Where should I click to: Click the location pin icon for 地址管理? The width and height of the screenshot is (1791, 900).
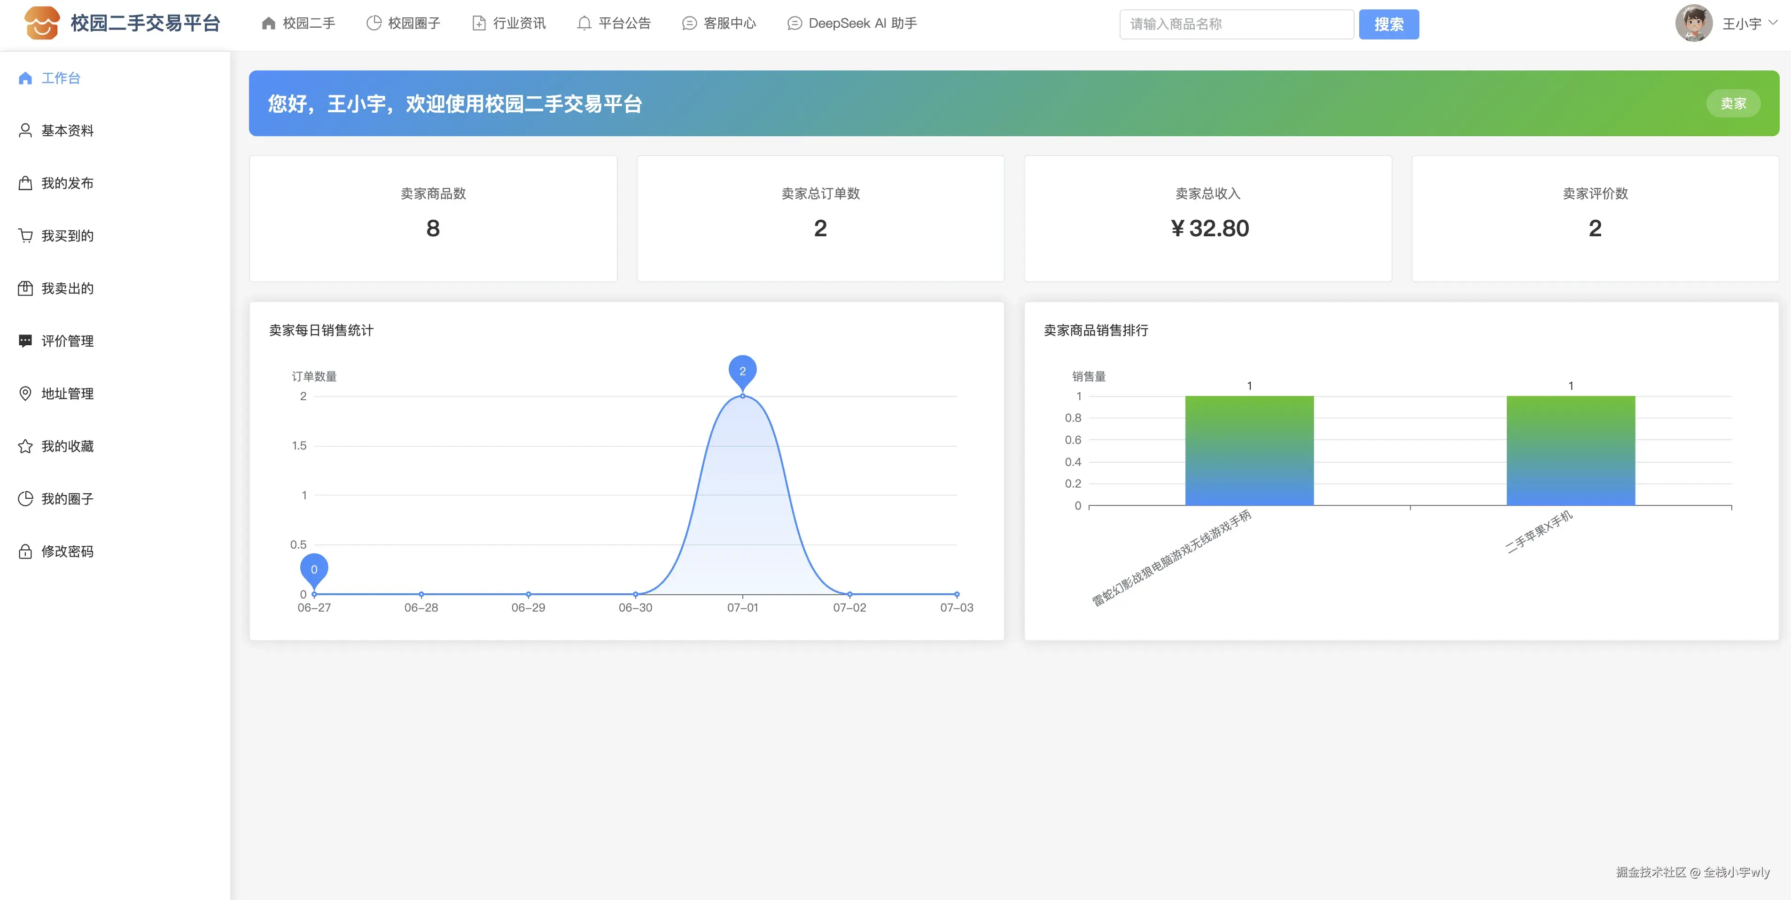[25, 393]
